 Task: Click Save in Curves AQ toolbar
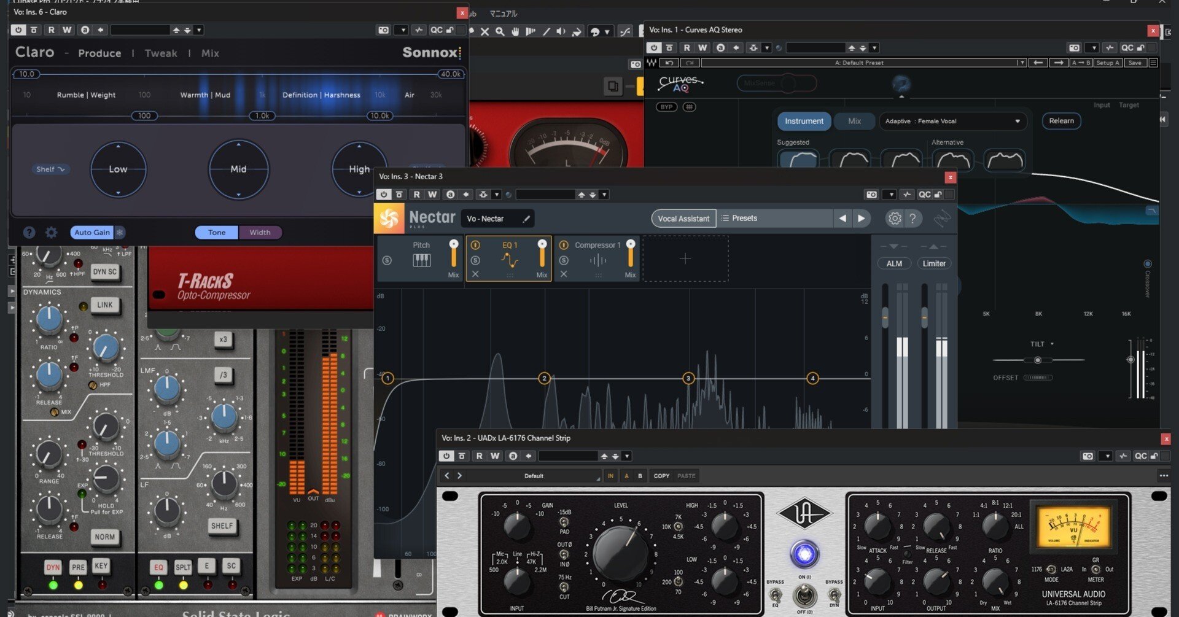(1135, 63)
